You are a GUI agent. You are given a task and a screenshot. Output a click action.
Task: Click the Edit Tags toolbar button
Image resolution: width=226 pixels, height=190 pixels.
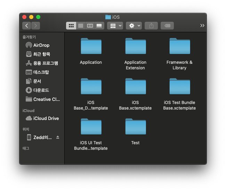click(167, 26)
